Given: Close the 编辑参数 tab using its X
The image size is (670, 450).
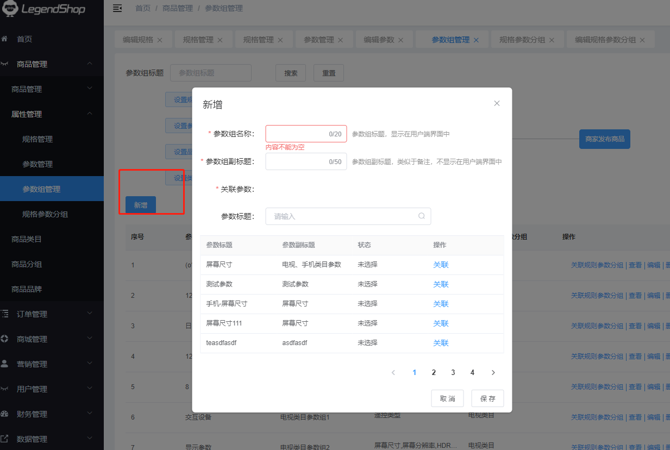Looking at the screenshot, I should [x=400, y=40].
